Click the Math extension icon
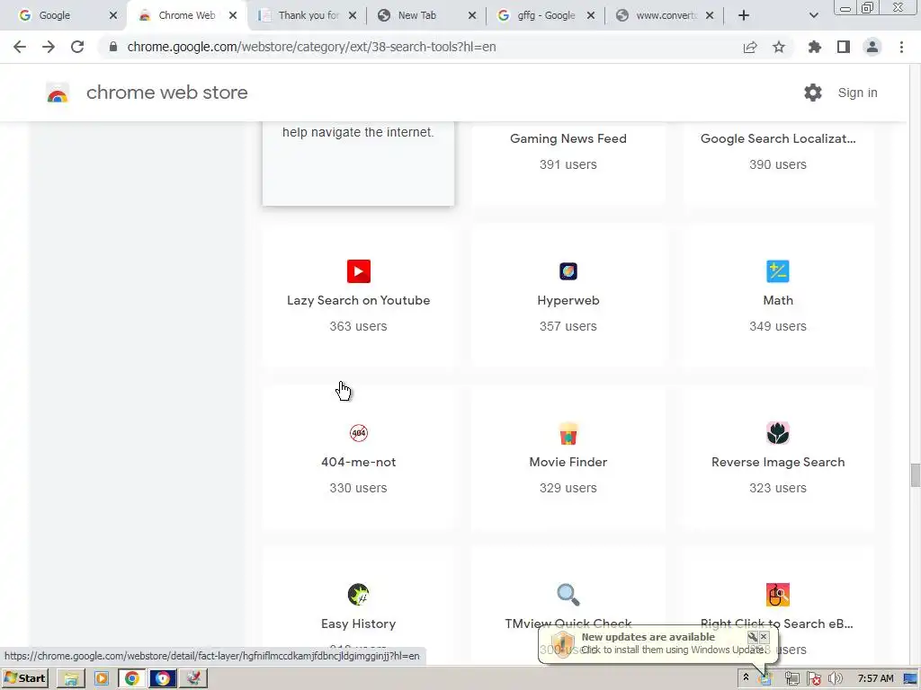This screenshot has width=921, height=690. [778, 271]
